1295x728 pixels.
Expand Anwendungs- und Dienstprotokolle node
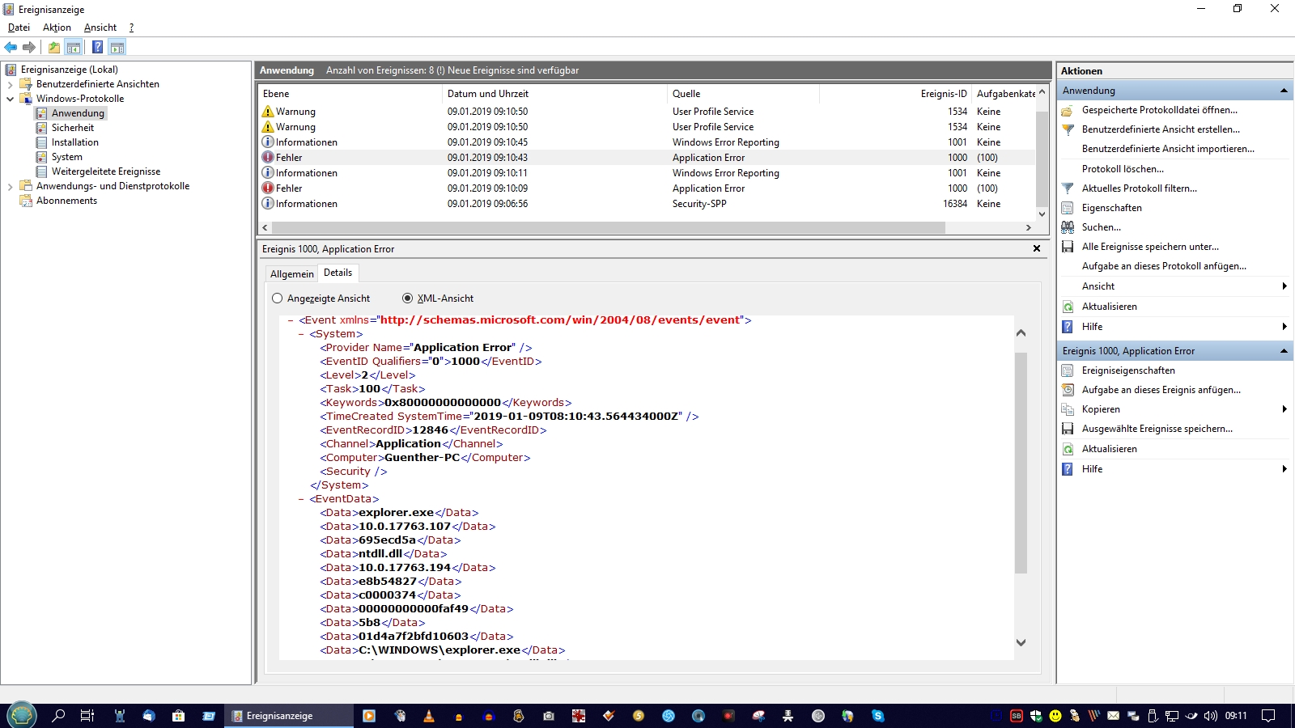coord(10,186)
